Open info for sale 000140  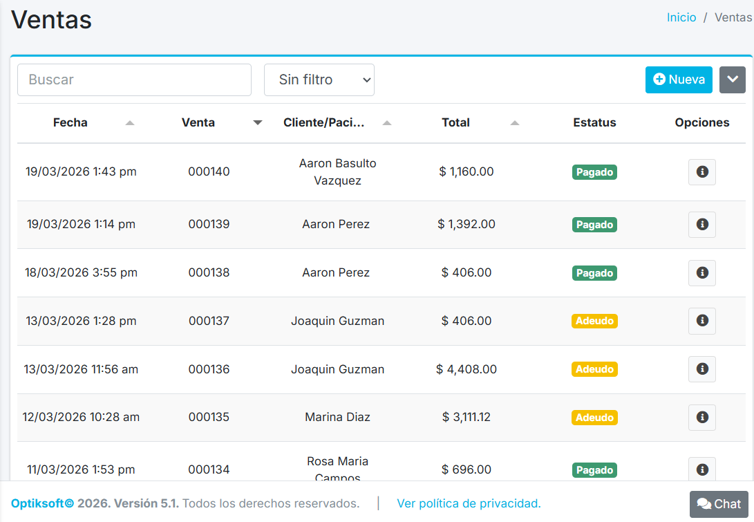tap(701, 172)
